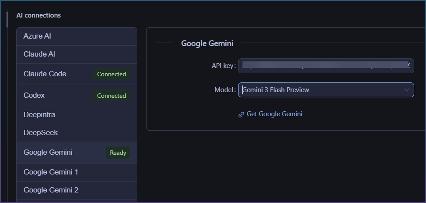Click the Ready badge on Google Gemini
The image size is (426, 203).
click(x=118, y=153)
